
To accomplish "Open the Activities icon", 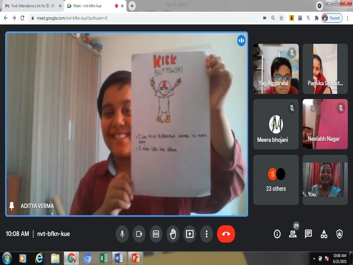I will coord(324,234).
